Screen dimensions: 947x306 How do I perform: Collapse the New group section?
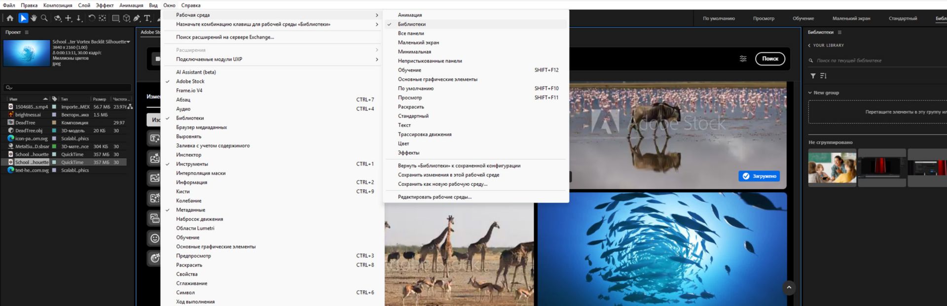coord(810,93)
